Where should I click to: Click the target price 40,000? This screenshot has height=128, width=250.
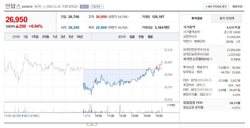(236, 68)
